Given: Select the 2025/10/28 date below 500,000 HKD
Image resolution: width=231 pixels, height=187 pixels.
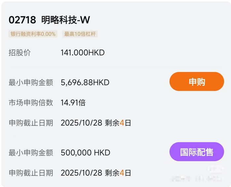Looking at the screenshot, I should click(81, 172).
